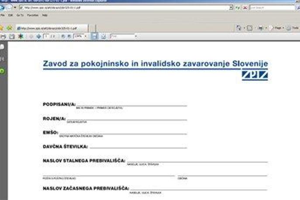Click the PDF Zoom Out button
This screenshot has width=300, height=200.
pyautogui.click(x=63, y=36)
